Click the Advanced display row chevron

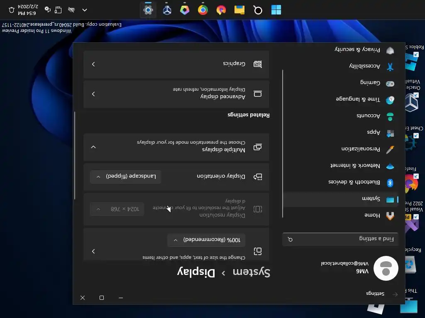tap(93, 94)
